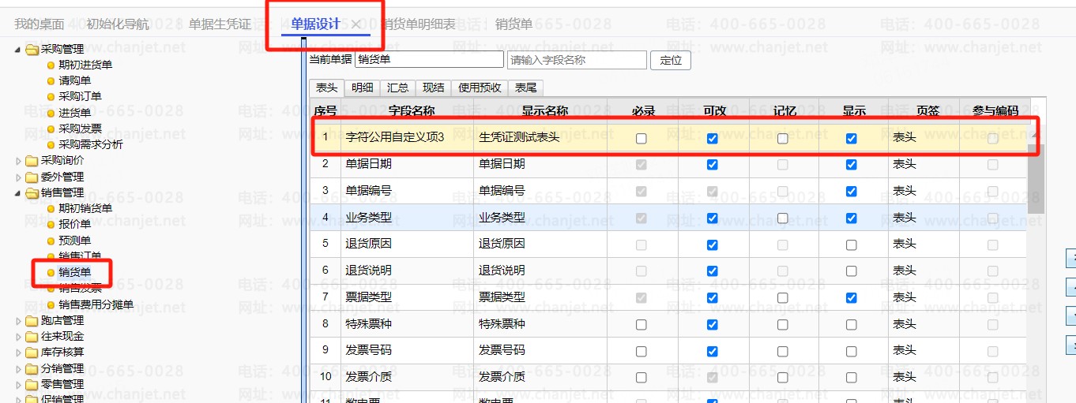Click the 生凭证测试表头 display name cell
This screenshot has width=1076, height=403.
point(541,137)
